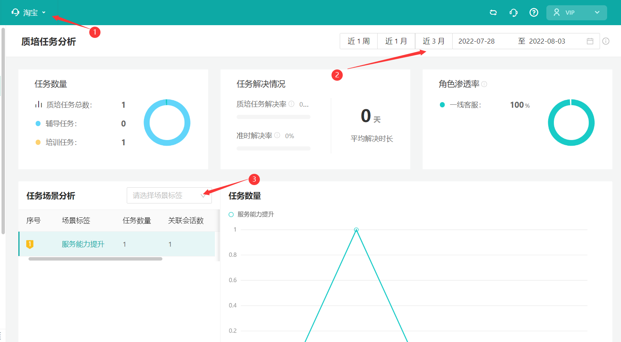Open the help question mark icon
The image size is (621, 342).
point(534,13)
